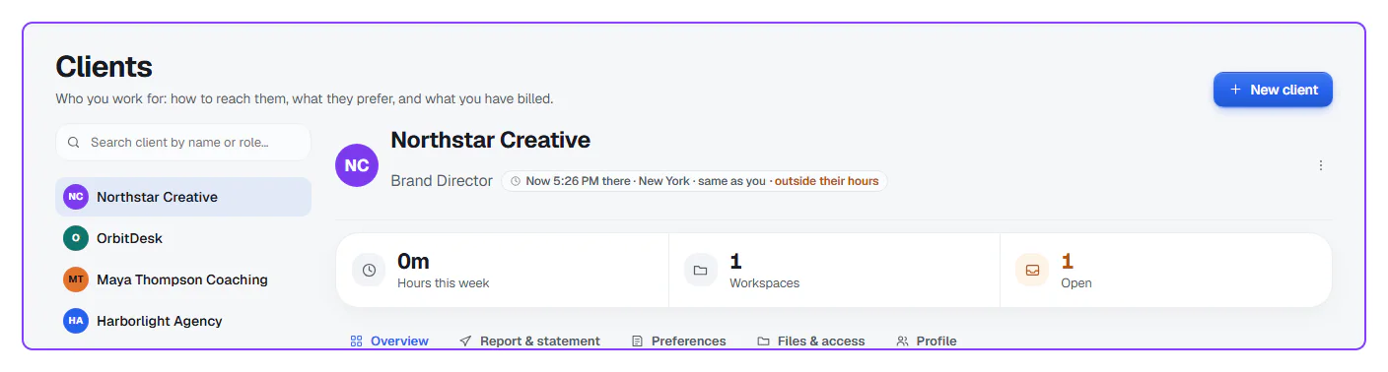The height and width of the screenshot is (372, 1388).
Task: Click the New client button
Action: [x=1273, y=90]
